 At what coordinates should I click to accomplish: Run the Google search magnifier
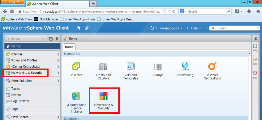click(228, 11)
